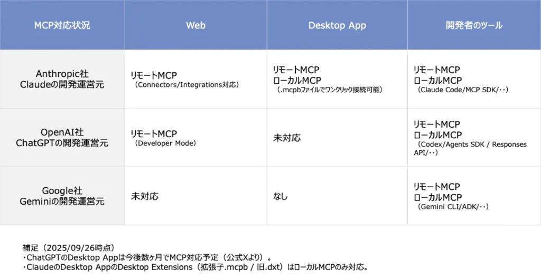Select the Anthropic社 Claude row label
This screenshot has height=280, width=541.
coord(62,79)
